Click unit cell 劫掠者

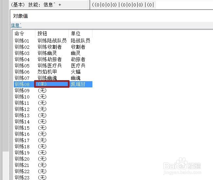[x=78, y=60]
